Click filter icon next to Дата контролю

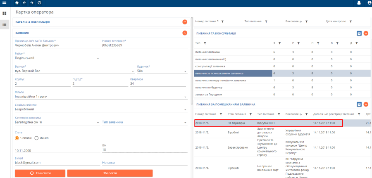pyautogui.click(x=351, y=21)
